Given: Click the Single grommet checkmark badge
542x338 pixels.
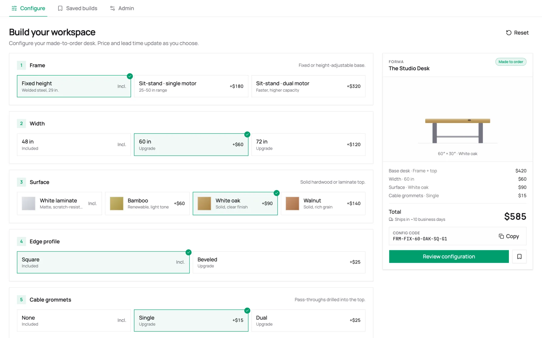Looking at the screenshot, I should [x=247, y=310].
